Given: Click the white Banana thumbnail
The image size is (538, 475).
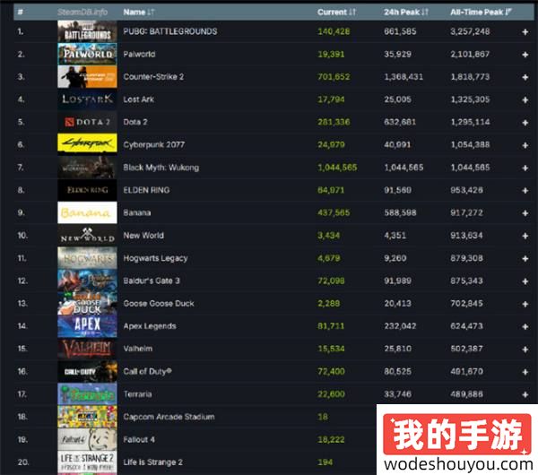Looking at the screenshot, I should pyautogui.click(x=87, y=212).
